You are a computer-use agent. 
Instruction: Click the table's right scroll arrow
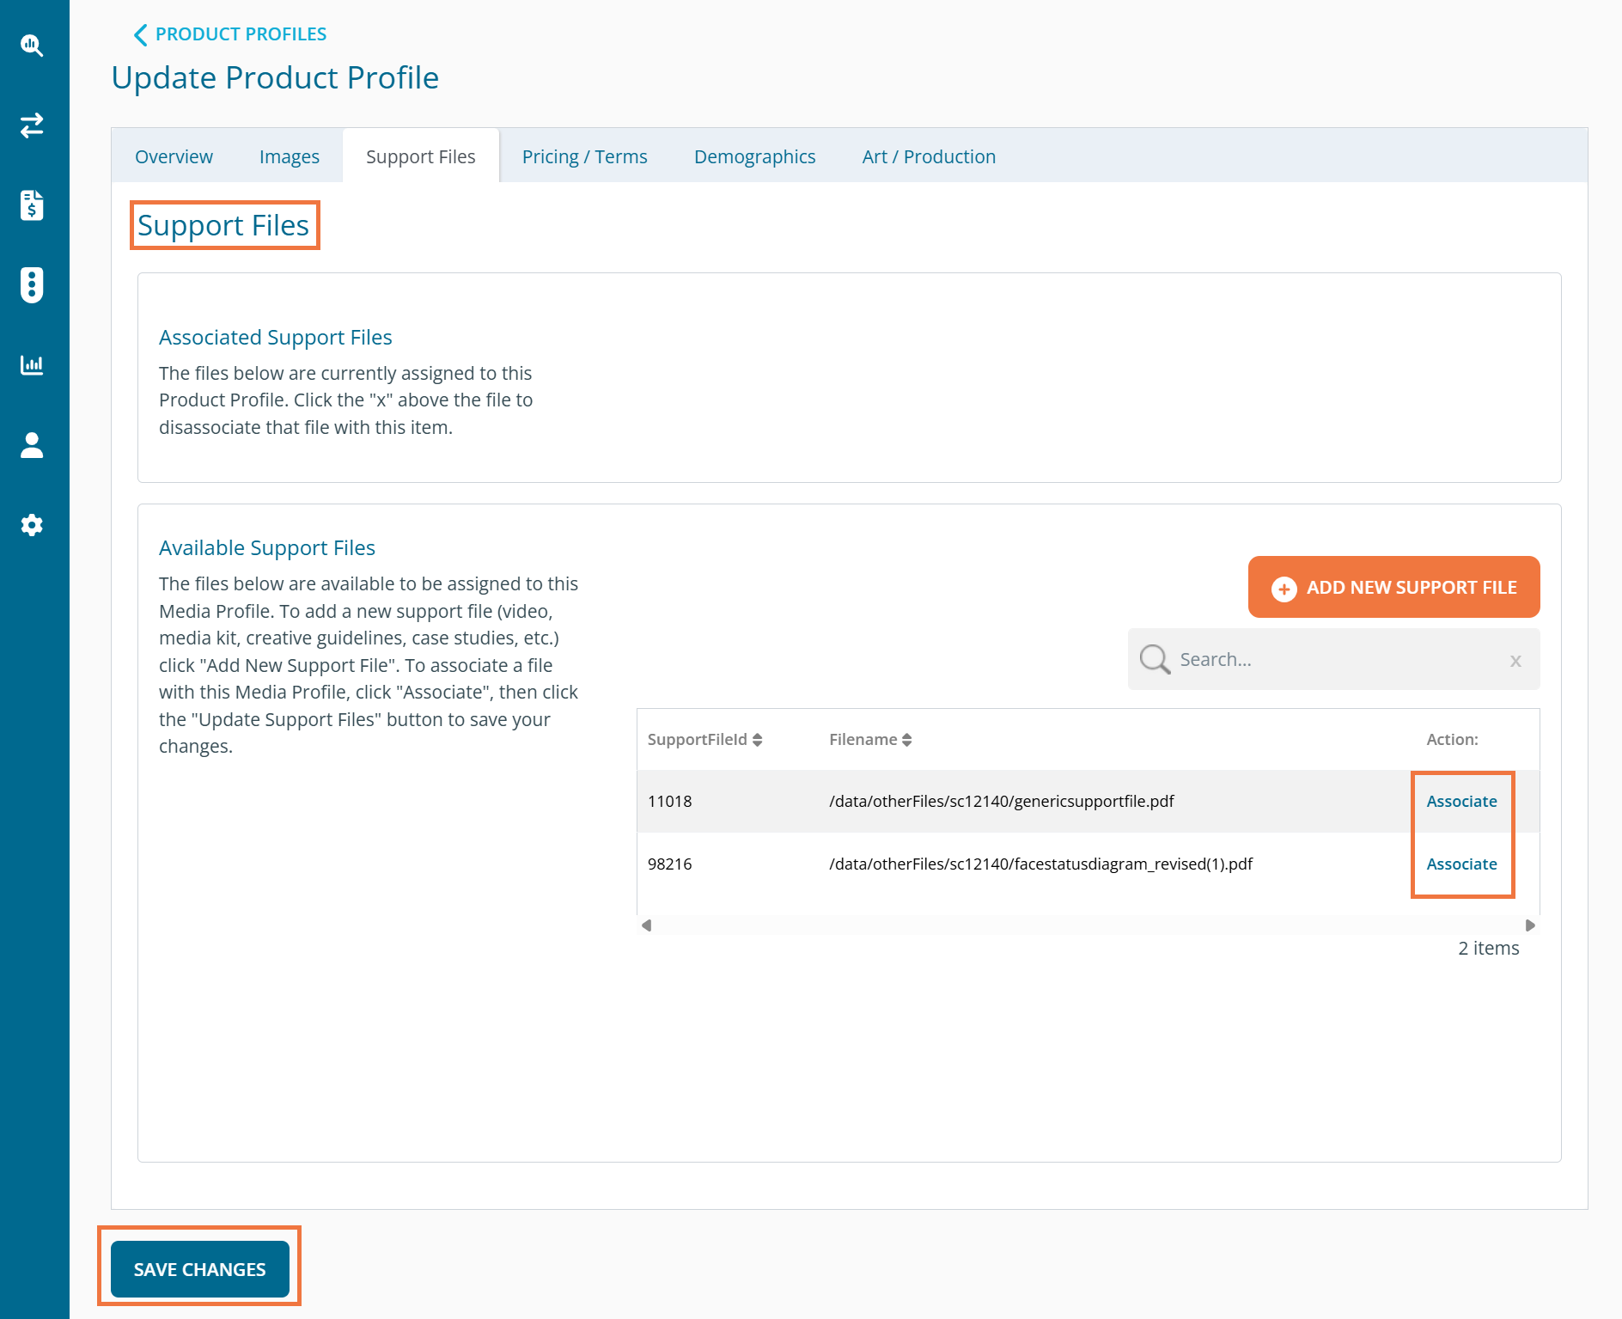point(1529,925)
